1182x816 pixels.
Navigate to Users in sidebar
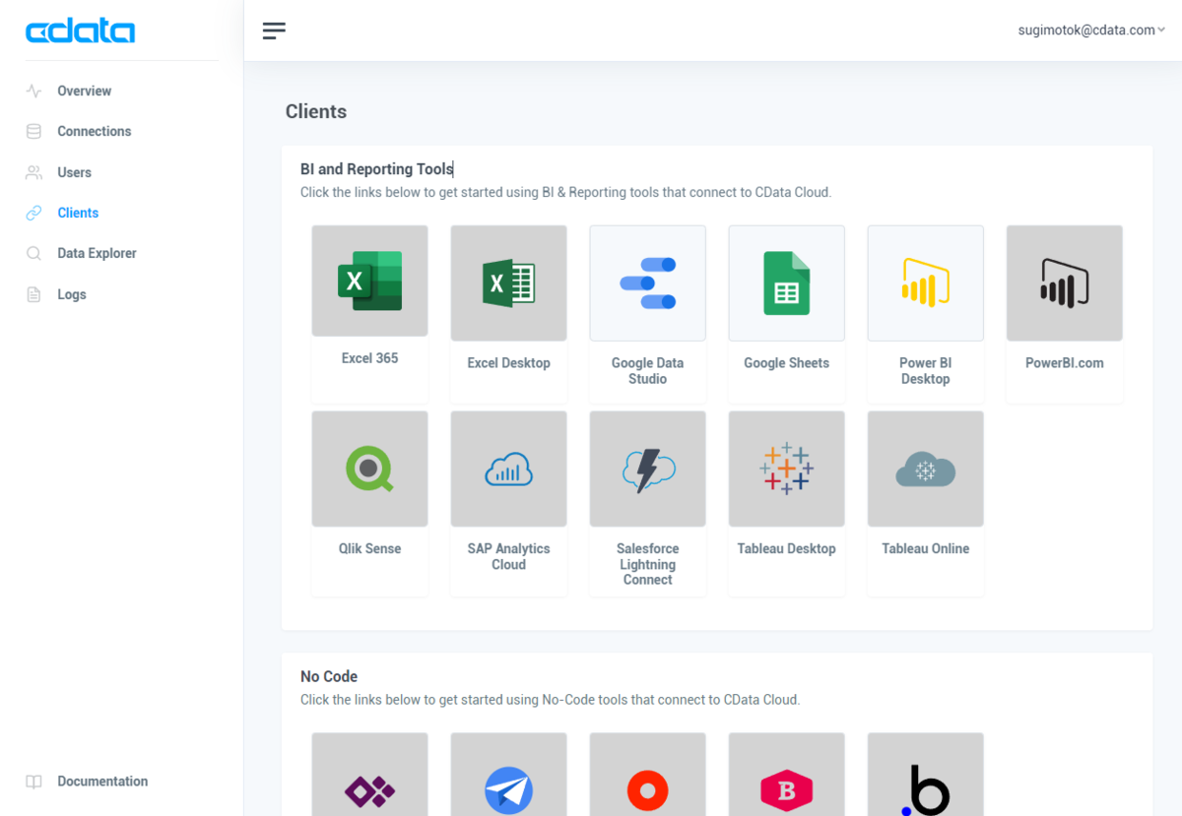[74, 172]
